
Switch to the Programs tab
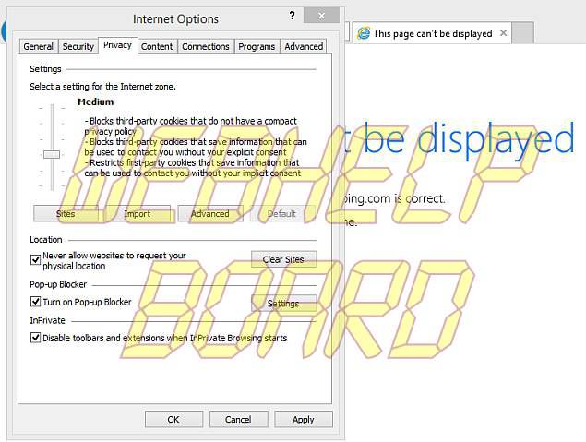coord(257,46)
